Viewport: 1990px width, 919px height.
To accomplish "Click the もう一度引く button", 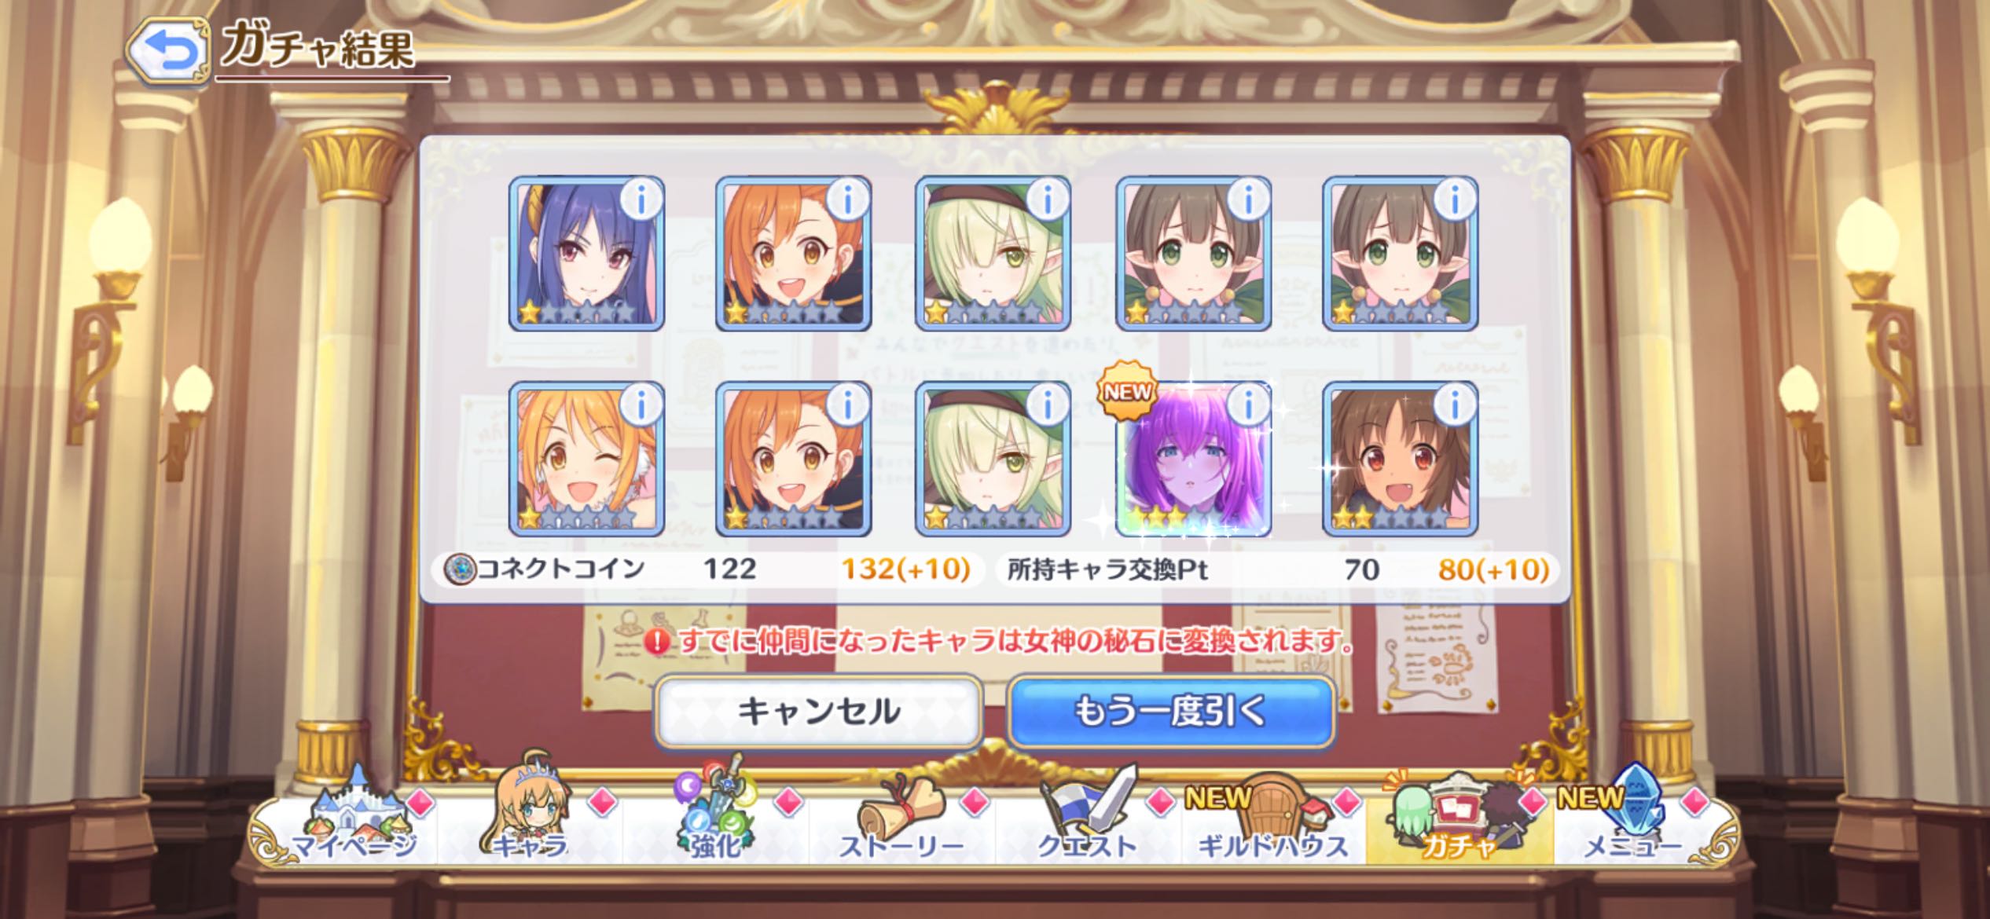I will pyautogui.click(x=1171, y=712).
